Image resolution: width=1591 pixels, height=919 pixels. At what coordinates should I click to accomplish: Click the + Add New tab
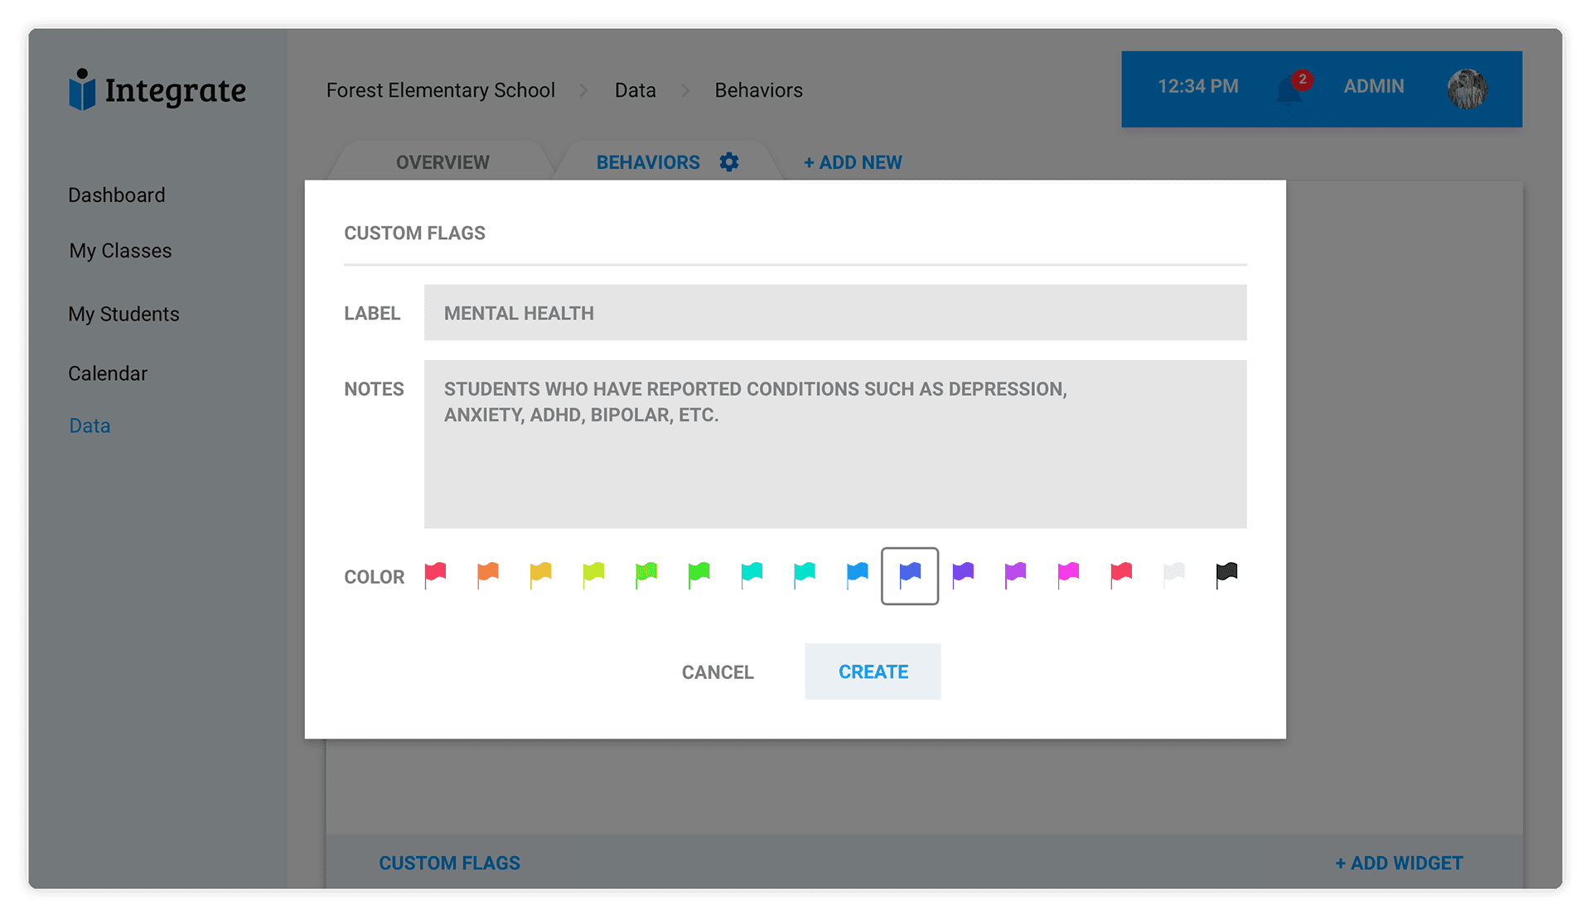pyautogui.click(x=853, y=162)
